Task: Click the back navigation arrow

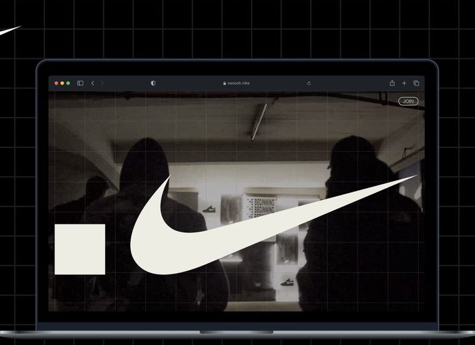Action: coord(93,83)
